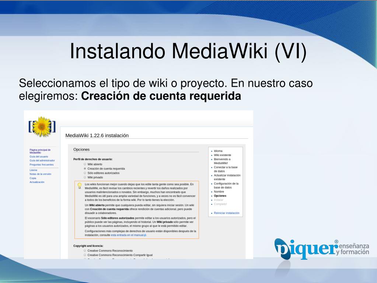Choose Creación de cuenta requerida radio option
377x283 pixels.
tap(85, 169)
